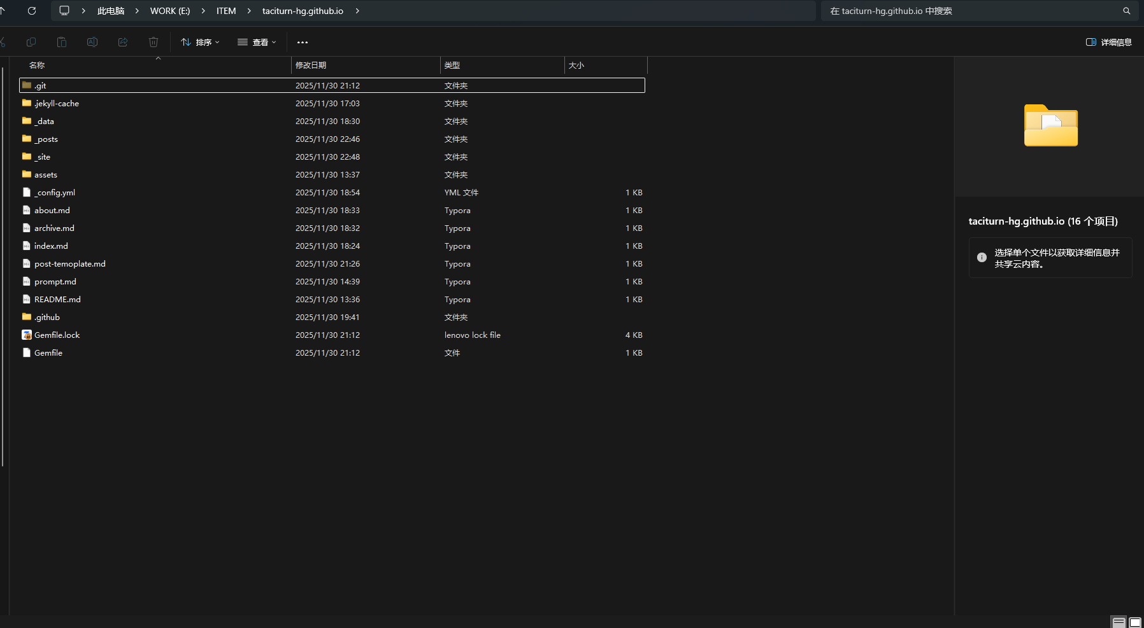Sort by modified date column header
This screenshot has height=628, width=1144.
point(311,65)
